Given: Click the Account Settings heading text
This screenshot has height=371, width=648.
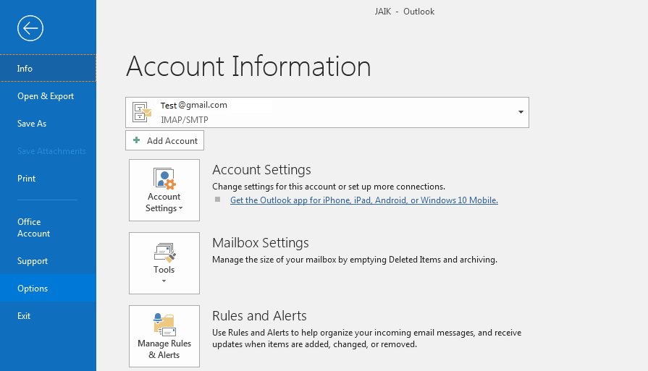Looking at the screenshot, I should (261, 170).
